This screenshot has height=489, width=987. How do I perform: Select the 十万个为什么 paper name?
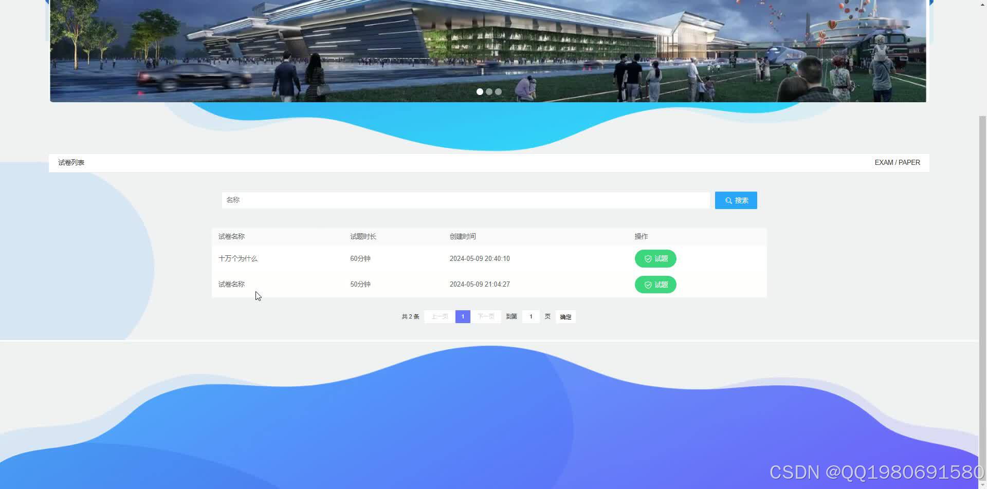click(237, 258)
